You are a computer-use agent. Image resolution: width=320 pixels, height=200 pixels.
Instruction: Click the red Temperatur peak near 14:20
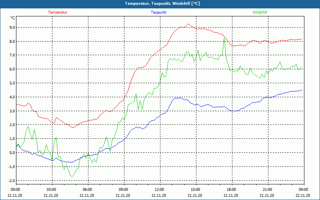click(x=188, y=24)
